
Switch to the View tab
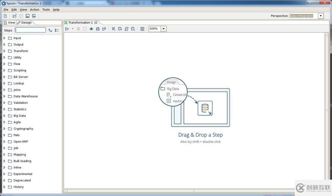coord(10,23)
